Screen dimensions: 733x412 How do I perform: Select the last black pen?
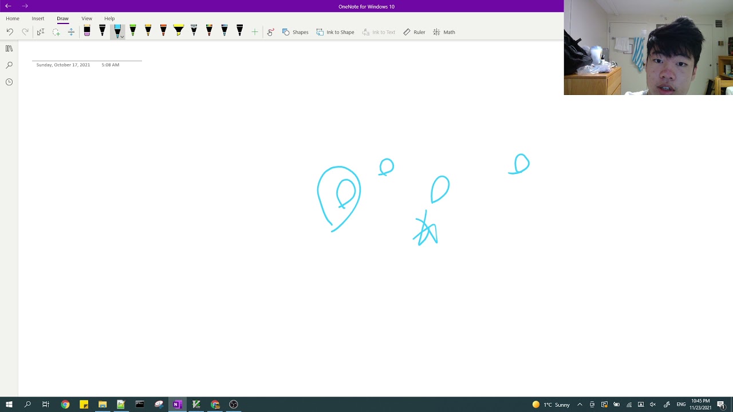(x=239, y=31)
